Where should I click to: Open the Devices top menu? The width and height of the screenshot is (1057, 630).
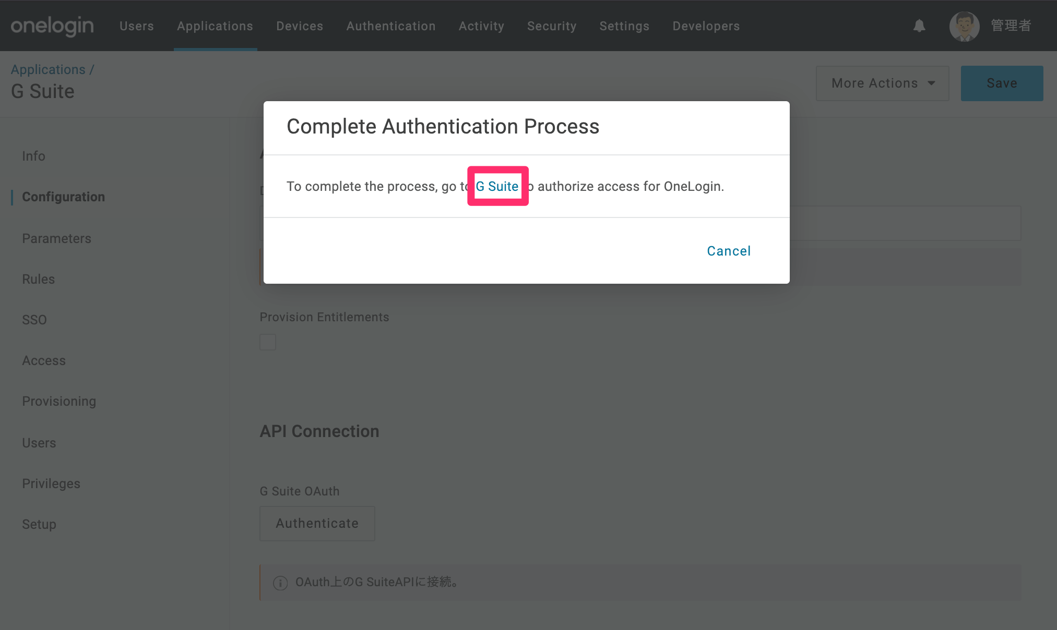point(300,26)
